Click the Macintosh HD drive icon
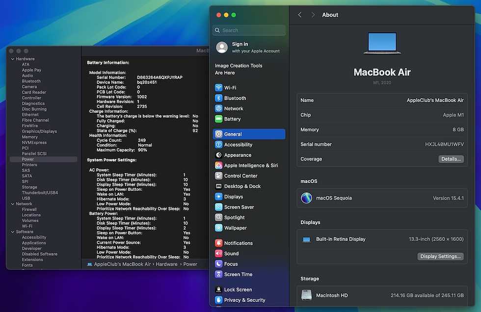The height and width of the screenshot is (312, 481). (x=306, y=295)
